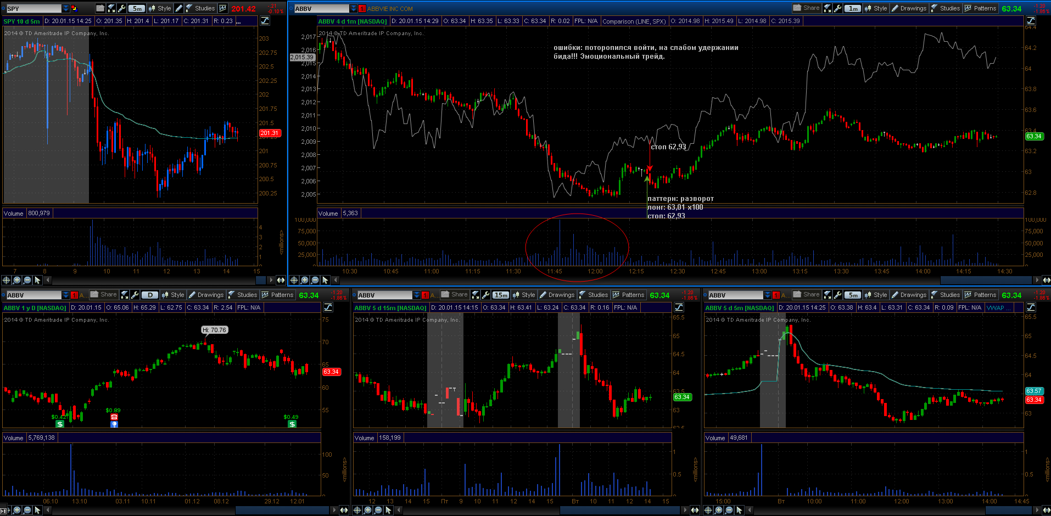Click Share on the ABBV 15m chart

click(455, 295)
